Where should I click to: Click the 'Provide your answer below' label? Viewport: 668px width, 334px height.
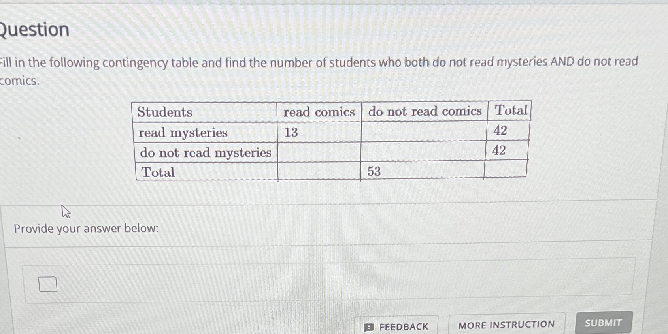point(86,229)
